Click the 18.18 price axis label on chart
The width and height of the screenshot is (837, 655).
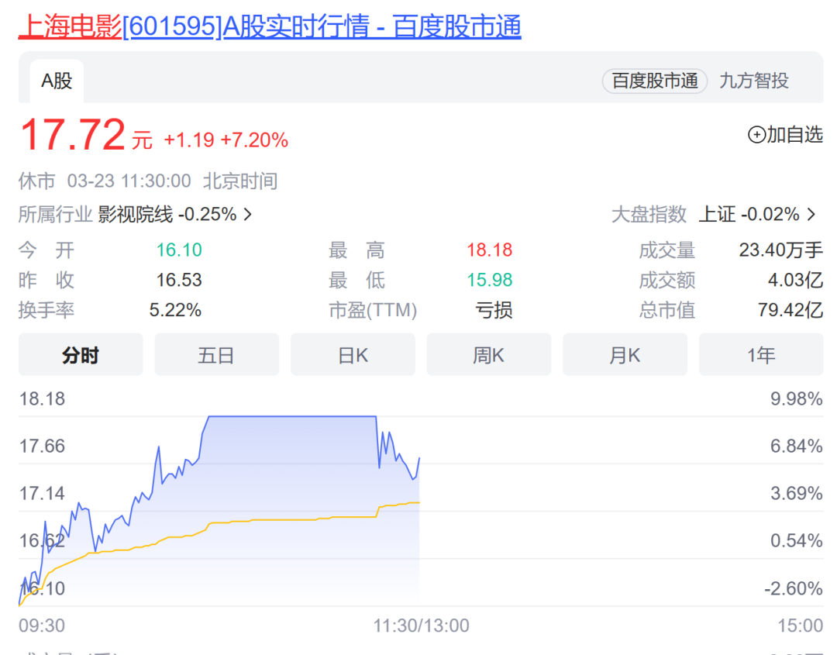point(42,398)
